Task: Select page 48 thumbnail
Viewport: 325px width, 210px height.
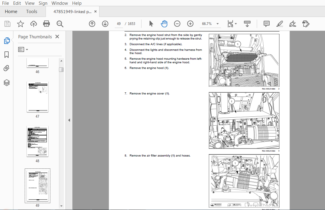Action: pyautogui.click(x=37, y=141)
